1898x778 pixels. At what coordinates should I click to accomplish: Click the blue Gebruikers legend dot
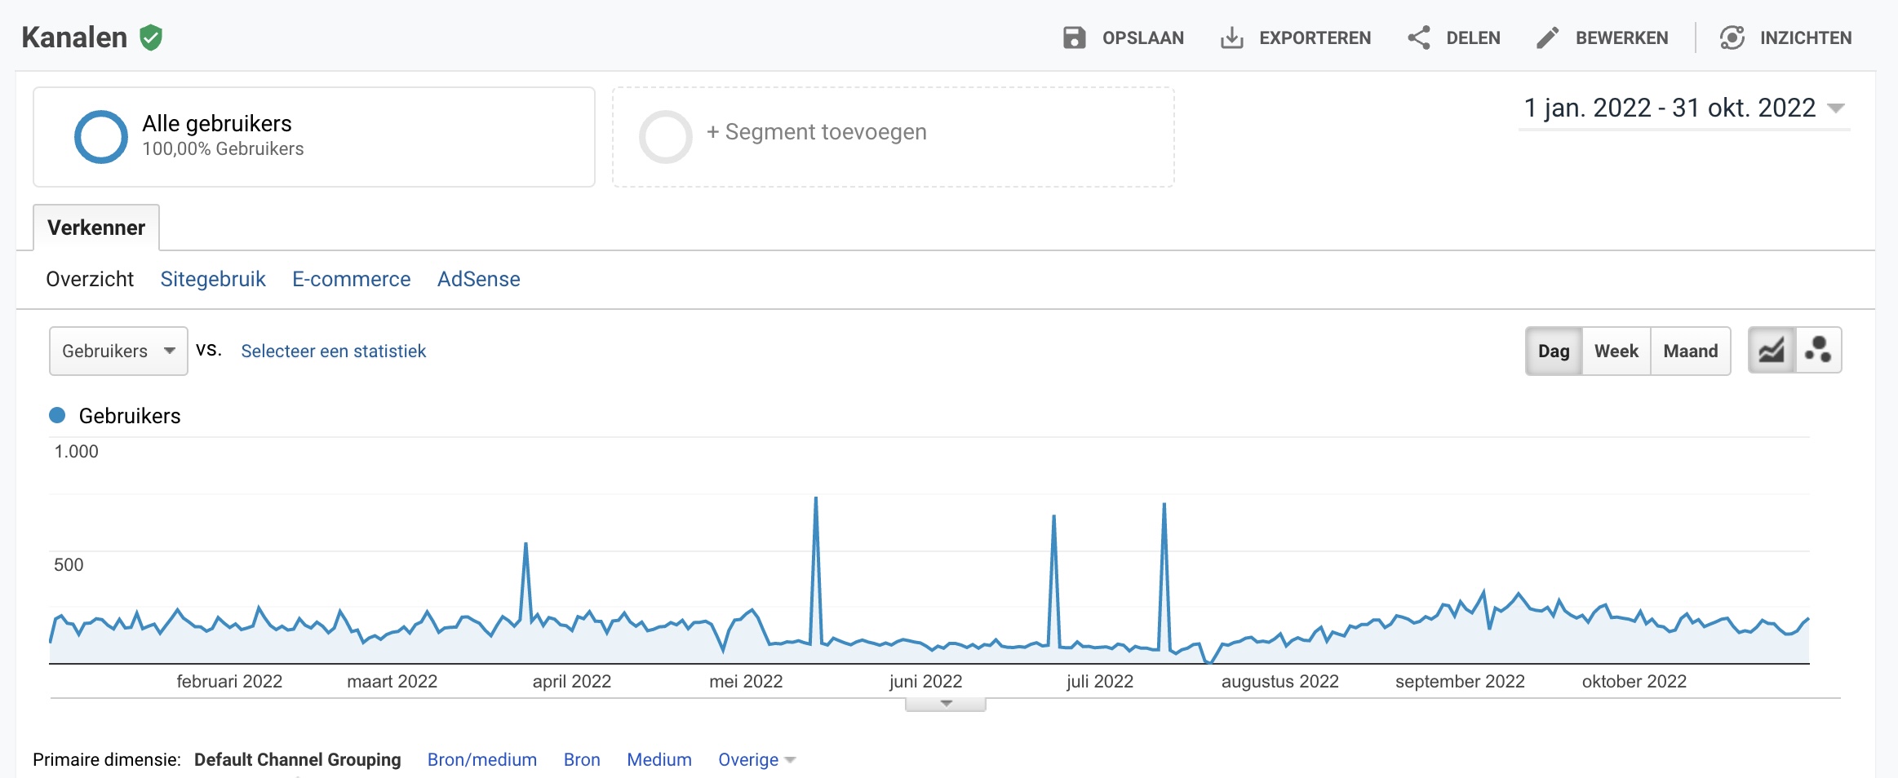tap(57, 415)
